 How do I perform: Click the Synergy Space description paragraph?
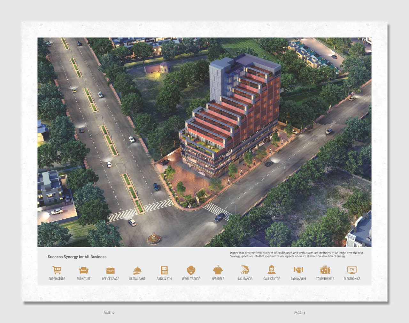tap(297, 255)
